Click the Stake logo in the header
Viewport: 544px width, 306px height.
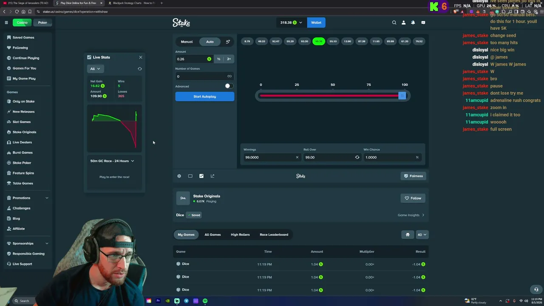click(x=181, y=23)
